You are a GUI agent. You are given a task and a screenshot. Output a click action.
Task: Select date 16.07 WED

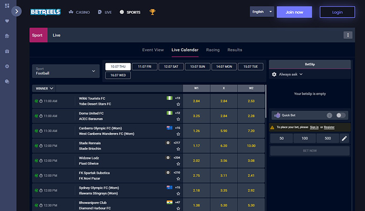[x=118, y=75]
